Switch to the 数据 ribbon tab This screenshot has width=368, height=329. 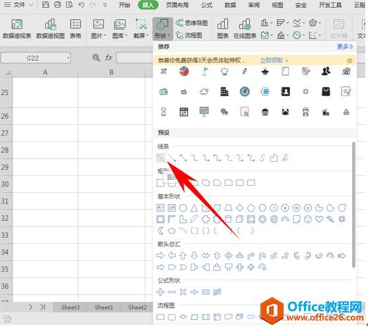coord(230,5)
